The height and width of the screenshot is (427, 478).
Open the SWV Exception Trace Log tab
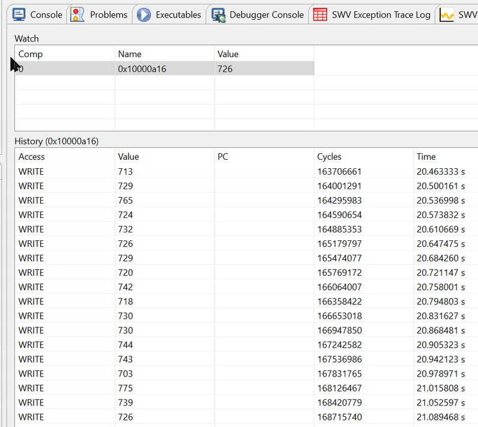click(x=372, y=14)
